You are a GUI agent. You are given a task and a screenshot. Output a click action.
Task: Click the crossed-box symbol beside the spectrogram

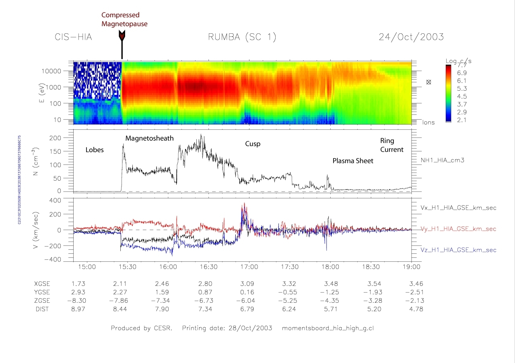[428, 82]
